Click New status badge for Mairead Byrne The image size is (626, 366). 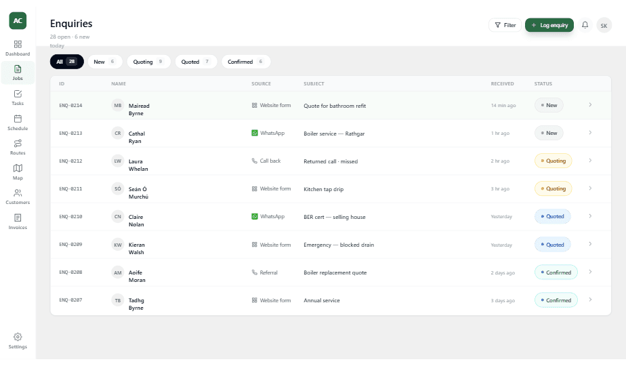[549, 105]
